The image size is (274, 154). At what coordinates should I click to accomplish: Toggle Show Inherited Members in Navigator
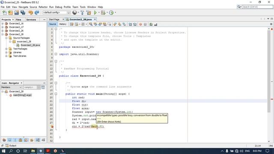[x=4, y=140]
